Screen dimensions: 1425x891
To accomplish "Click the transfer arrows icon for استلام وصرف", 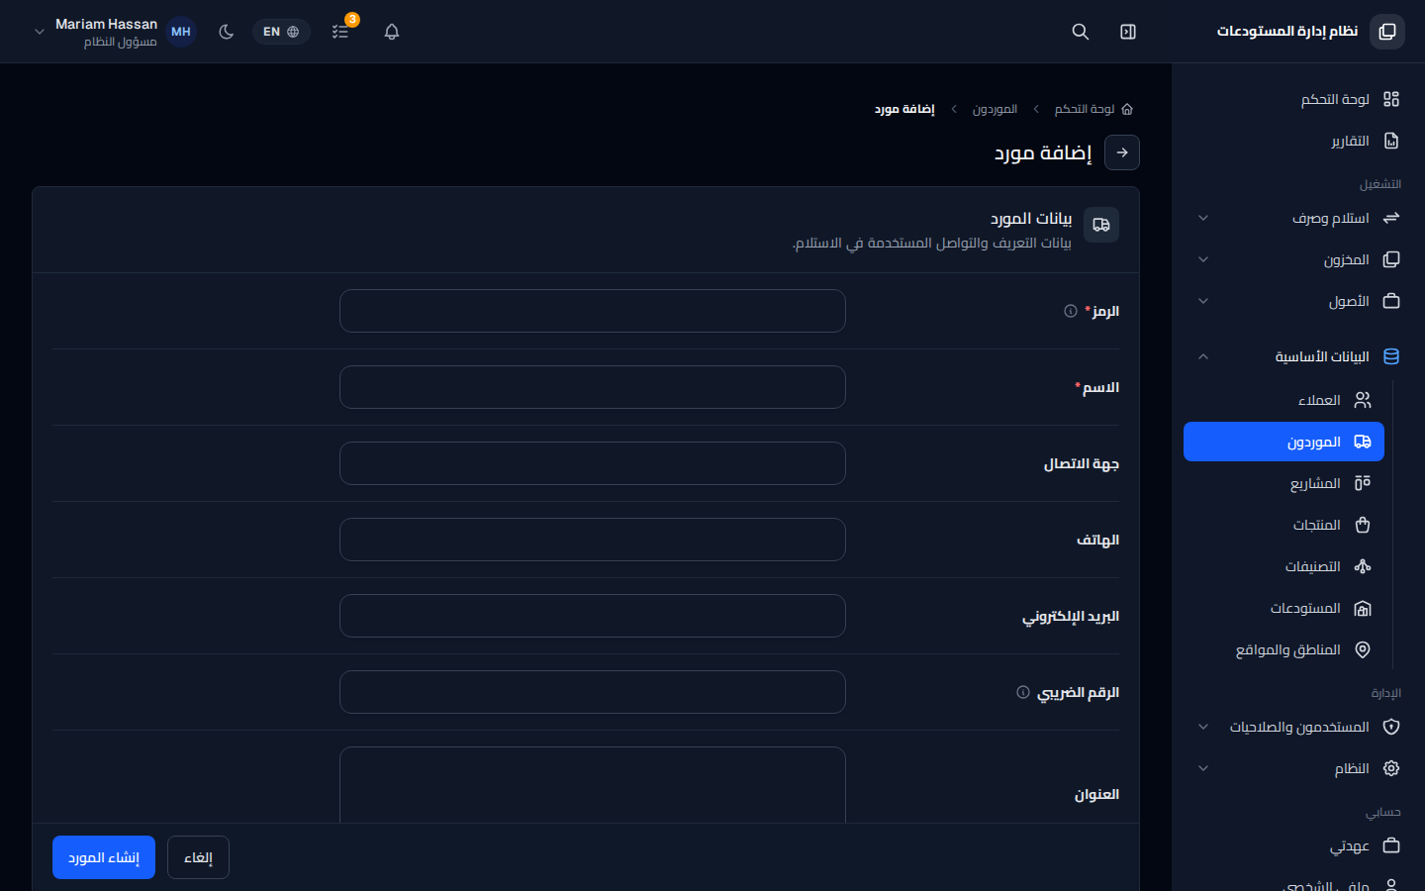I will 1391,218.
